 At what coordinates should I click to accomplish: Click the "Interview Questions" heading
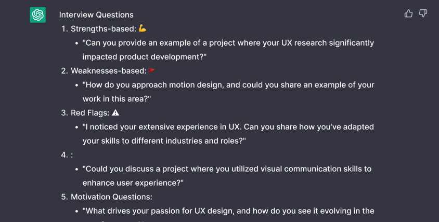click(x=96, y=15)
